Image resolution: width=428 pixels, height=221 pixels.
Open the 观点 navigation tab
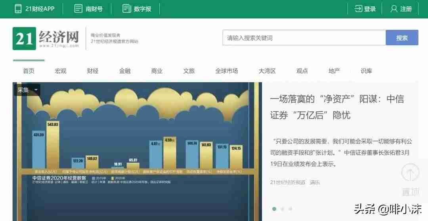coord(302,71)
